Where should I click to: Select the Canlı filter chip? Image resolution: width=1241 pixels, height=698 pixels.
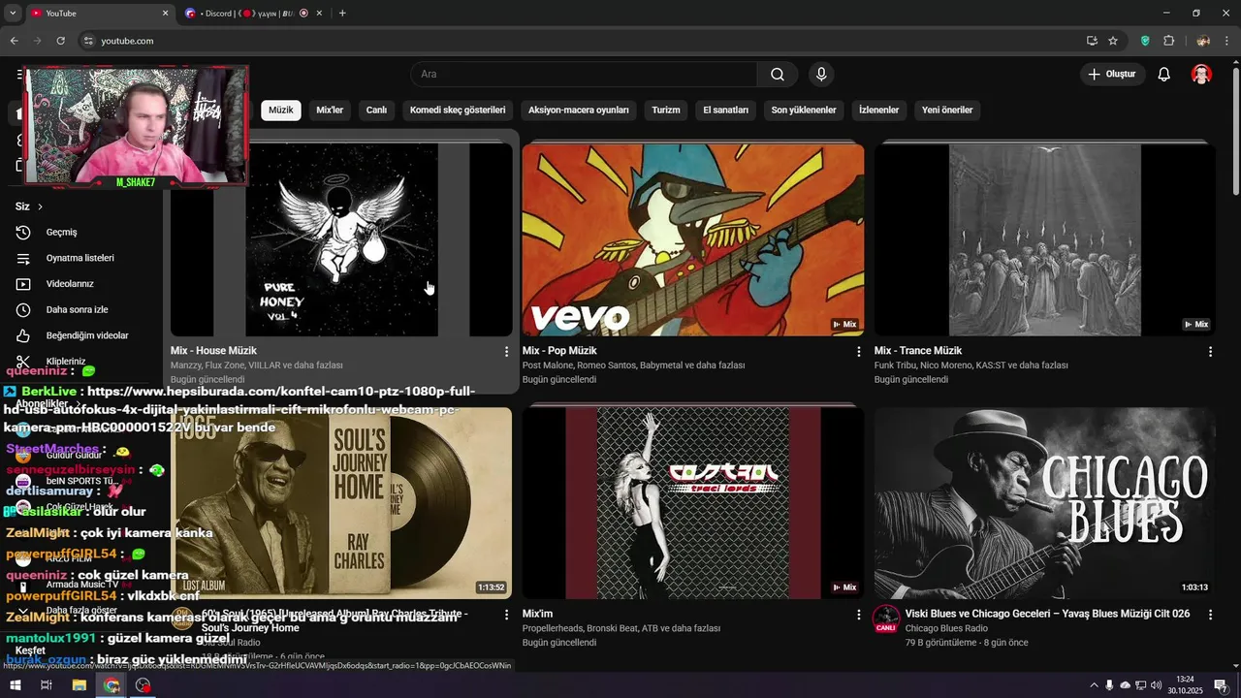pyautogui.click(x=376, y=111)
